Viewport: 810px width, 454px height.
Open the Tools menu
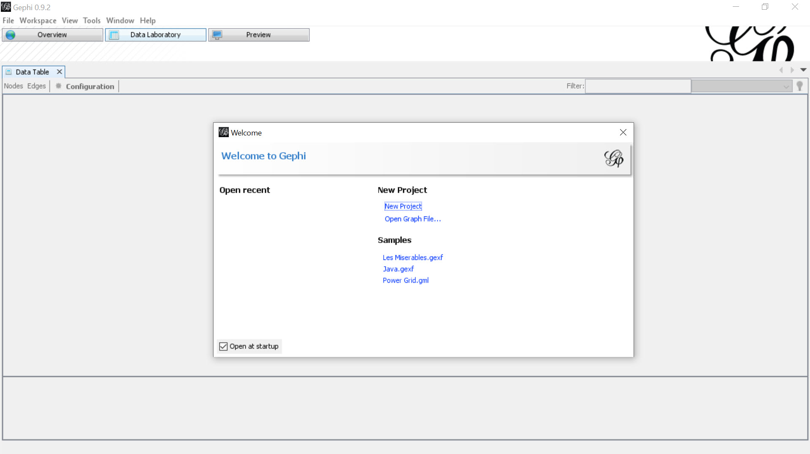(92, 20)
